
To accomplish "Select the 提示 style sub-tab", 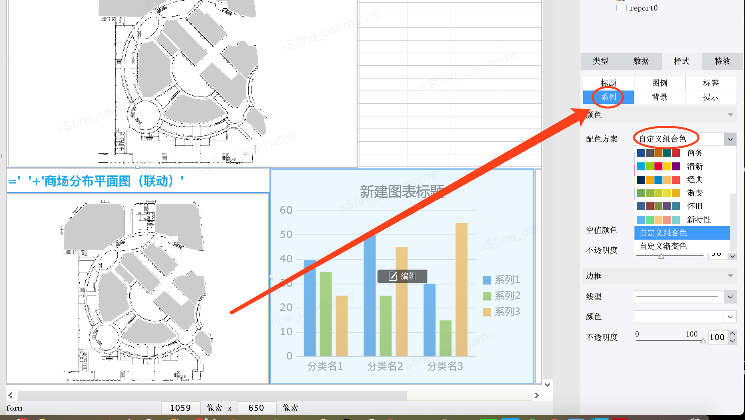I will pyautogui.click(x=711, y=97).
